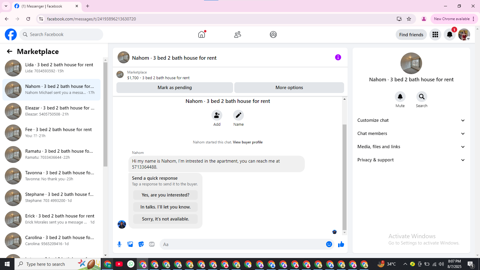Open the Chrome three-dot menu
The height and width of the screenshot is (270, 480).
(473, 19)
